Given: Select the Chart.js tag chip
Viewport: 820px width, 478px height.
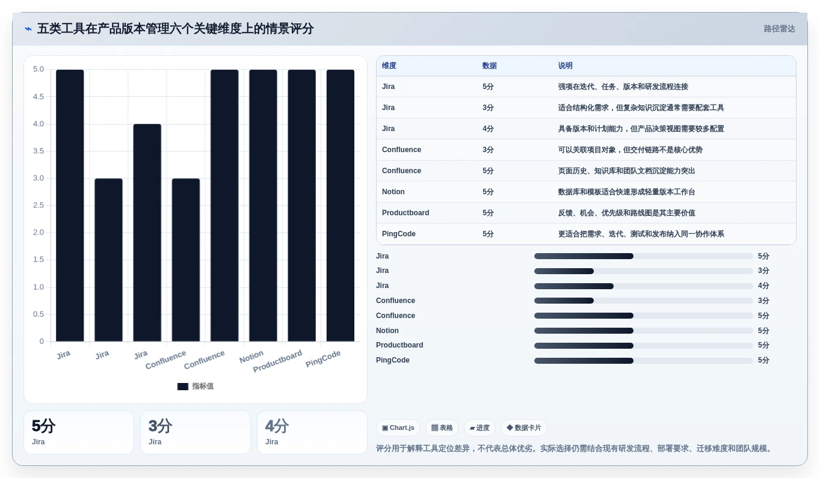Looking at the screenshot, I should [x=398, y=428].
